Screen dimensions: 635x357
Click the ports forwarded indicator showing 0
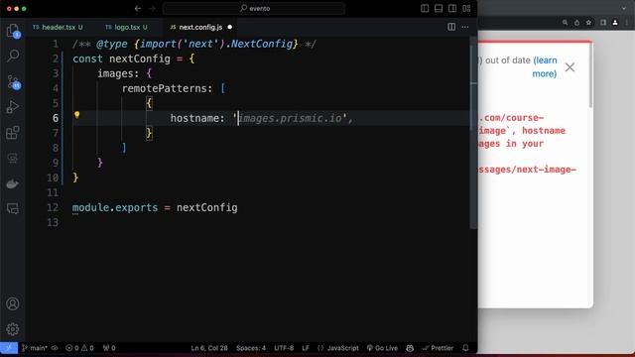[x=109, y=348]
